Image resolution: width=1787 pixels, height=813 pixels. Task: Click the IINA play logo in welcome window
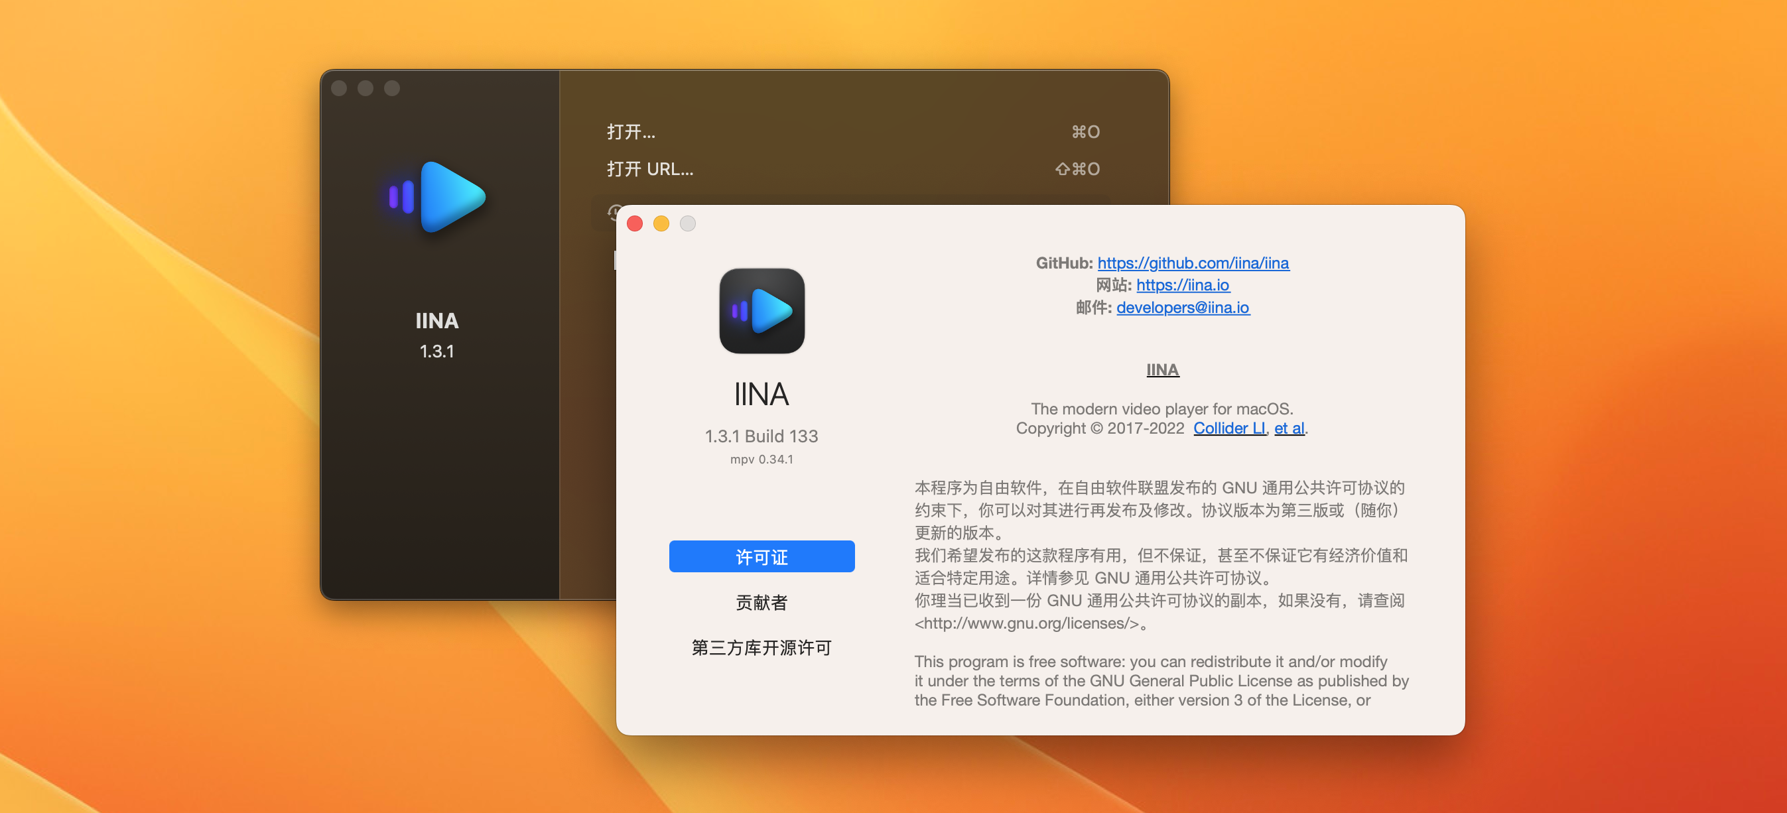pyautogui.click(x=437, y=197)
